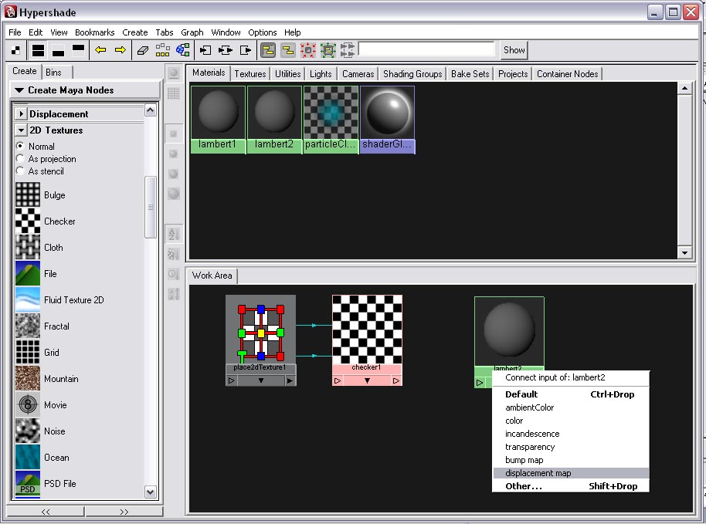This screenshot has height=524, width=706.
Task: Switch the top tabs to icon view
Action: coord(173,73)
